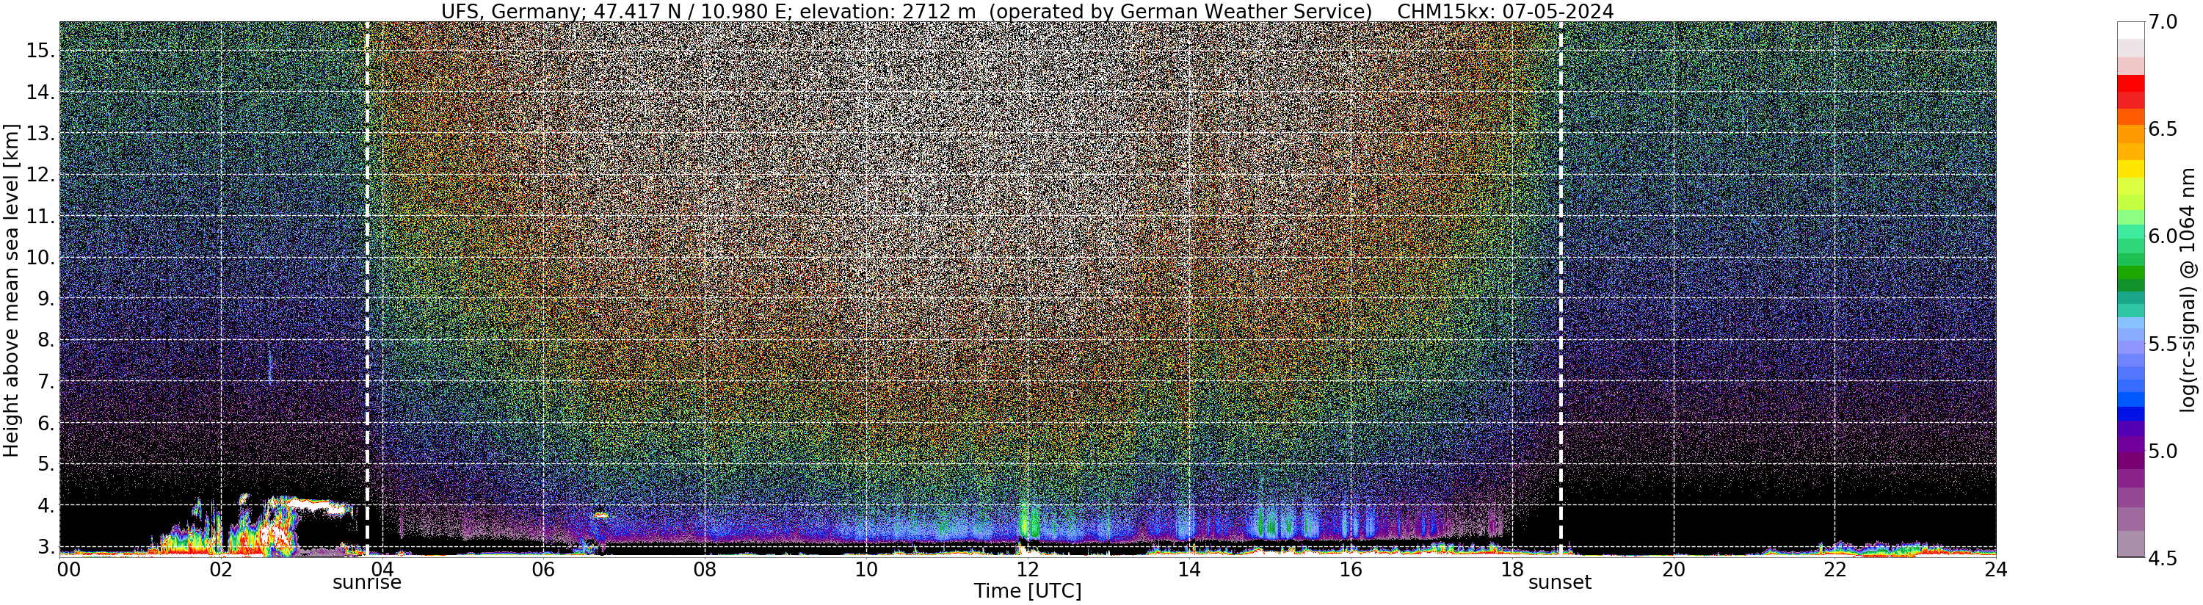This screenshot has height=605, width=2203.
Task: Click the time tick label '24'
Action: click(1995, 570)
